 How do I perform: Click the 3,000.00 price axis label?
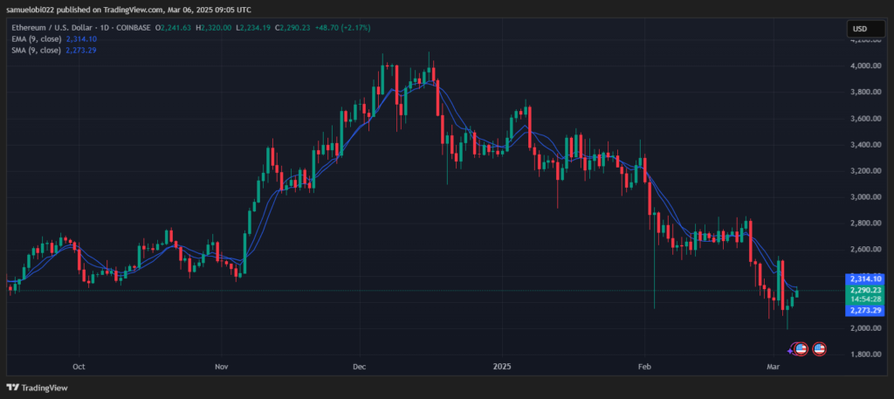coord(865,197)
